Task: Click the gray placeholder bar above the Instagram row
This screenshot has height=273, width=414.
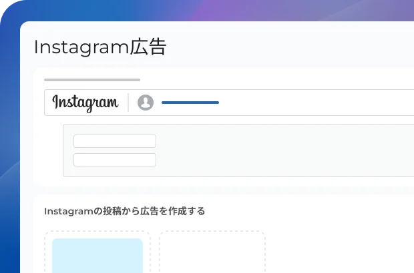Action: click(x=92, y=80)
